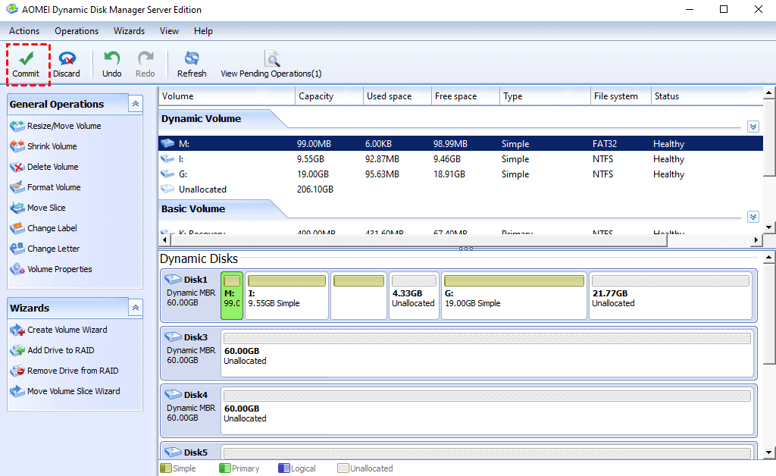Sort by Free space column header
776x476 pixels.
click(466, 96)
